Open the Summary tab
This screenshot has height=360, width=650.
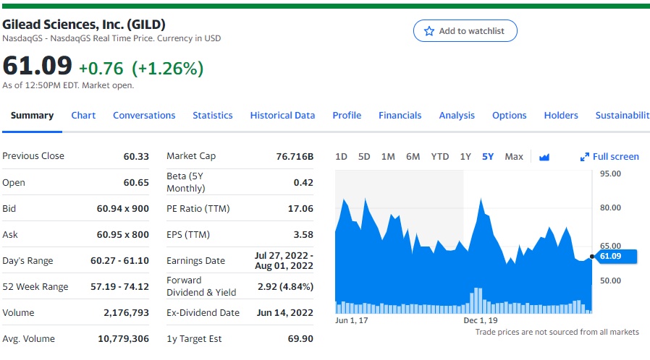(x=32, y=116)
